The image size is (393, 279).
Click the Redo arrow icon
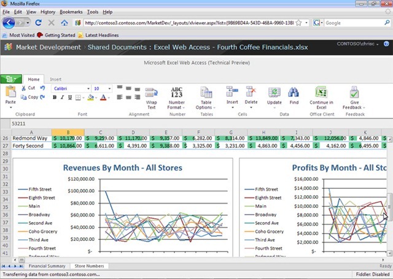point(42,97)
